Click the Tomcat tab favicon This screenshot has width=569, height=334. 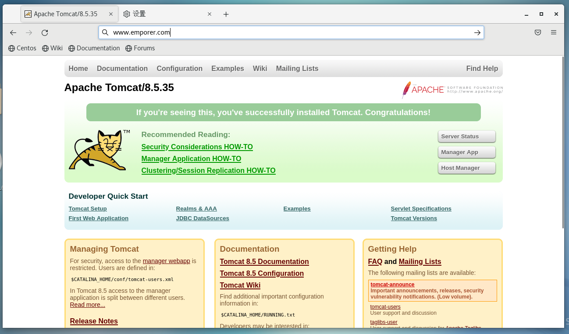[x=28, y=14]
